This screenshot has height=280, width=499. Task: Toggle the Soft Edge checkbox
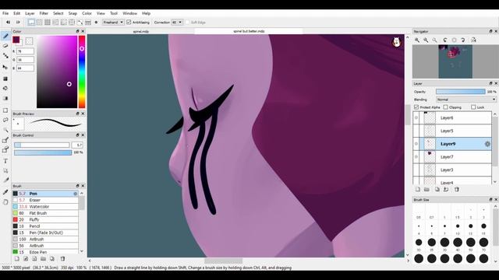(x=187, y=23)
